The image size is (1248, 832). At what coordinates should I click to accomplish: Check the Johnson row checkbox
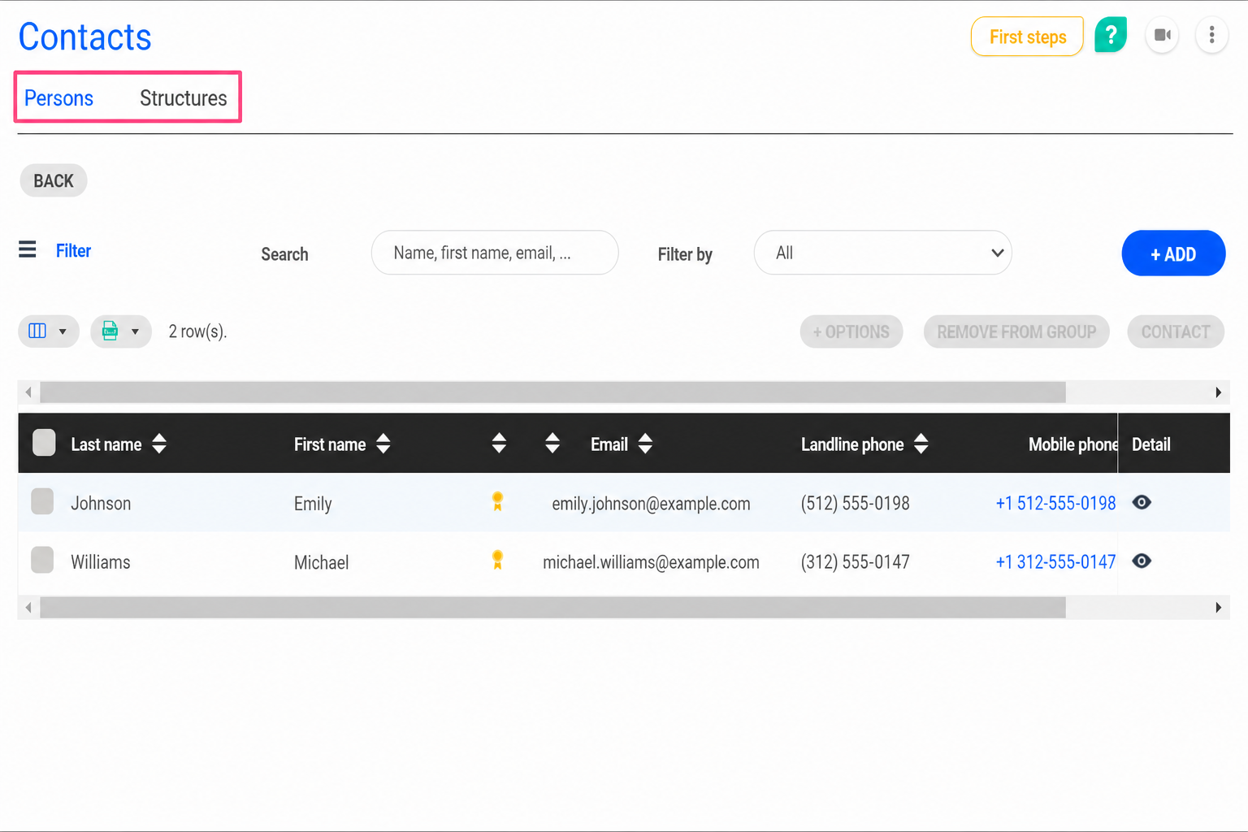[x=42, y=501]
